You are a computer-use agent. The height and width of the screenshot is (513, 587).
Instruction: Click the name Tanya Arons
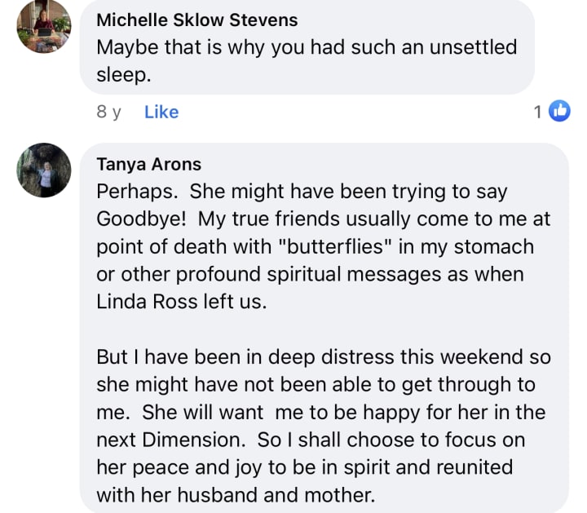[x=148, y=164]
